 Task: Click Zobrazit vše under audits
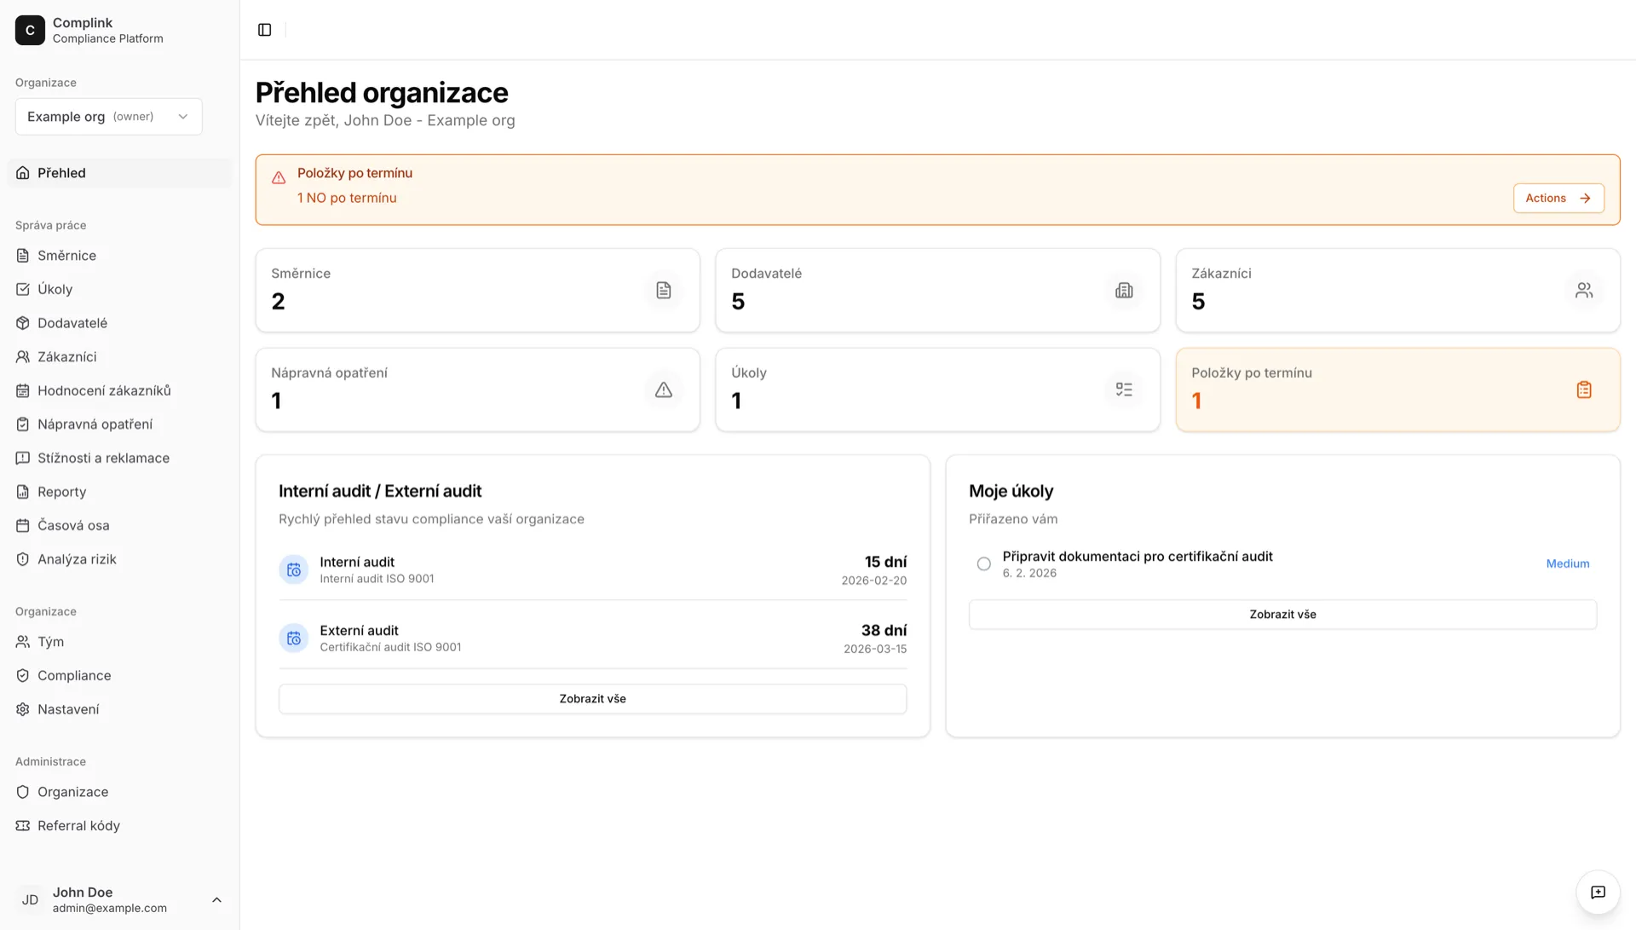pos(592,698)
